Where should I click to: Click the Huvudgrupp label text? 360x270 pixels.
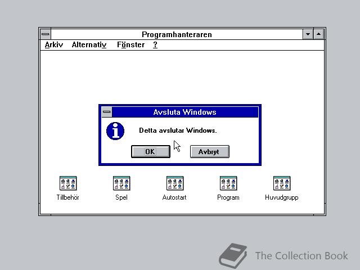[x=282, y=197]
